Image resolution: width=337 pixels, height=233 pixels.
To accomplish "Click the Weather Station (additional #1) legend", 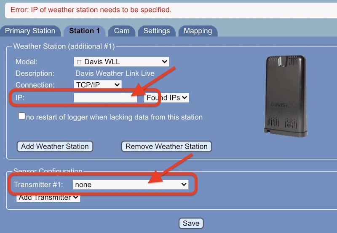I will (x=64, y=46).
